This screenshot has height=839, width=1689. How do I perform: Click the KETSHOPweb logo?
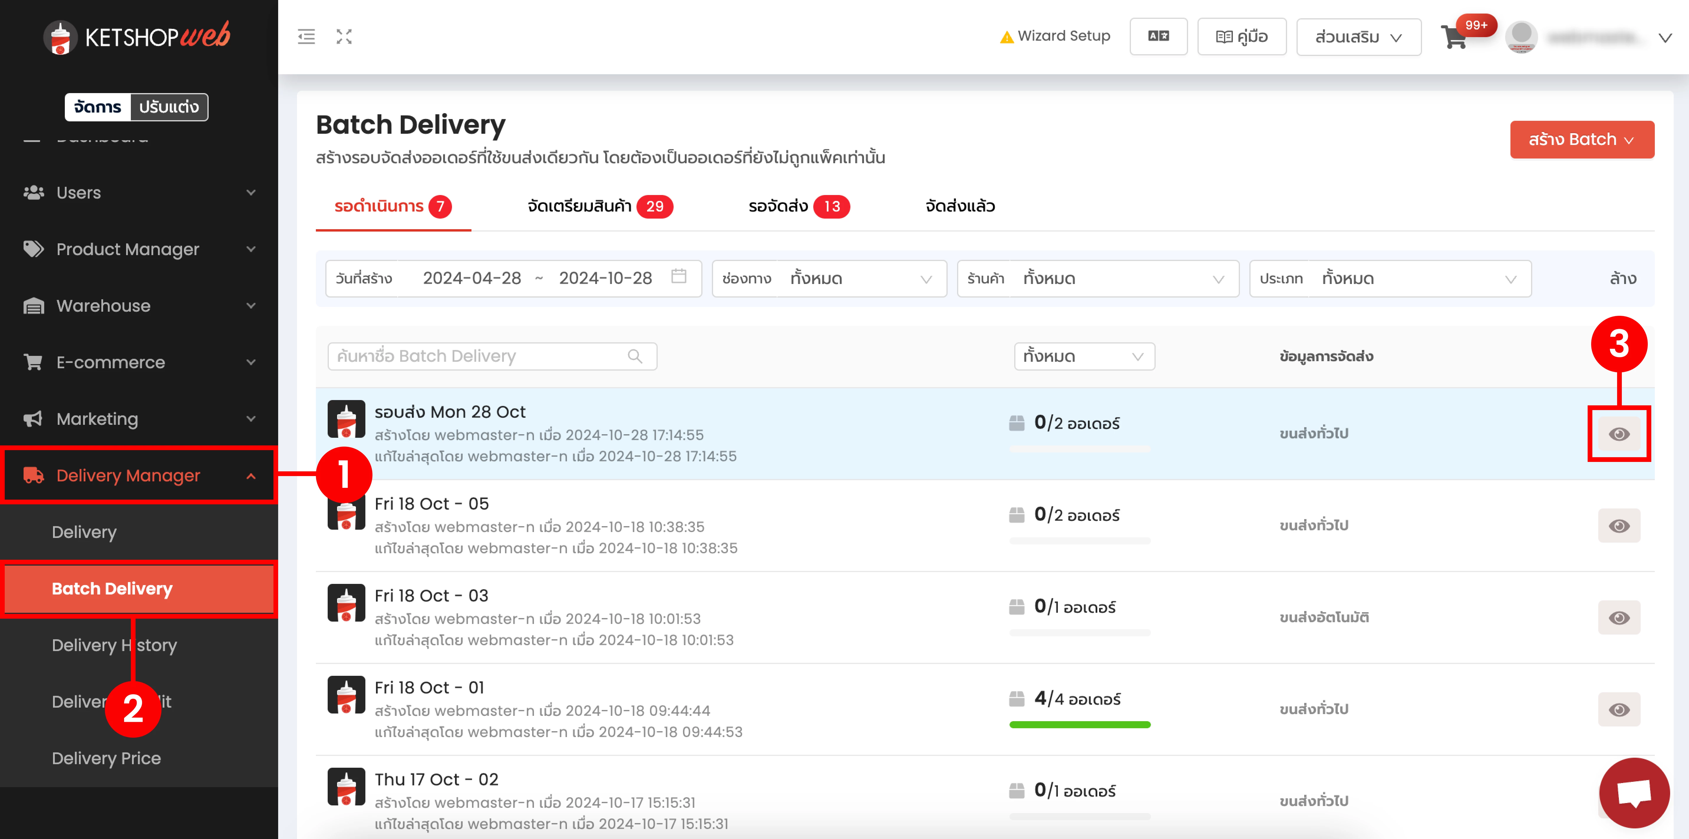137,37
